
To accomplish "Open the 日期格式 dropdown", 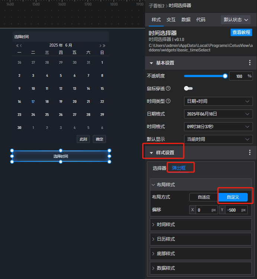I will (x=218, y=114).
